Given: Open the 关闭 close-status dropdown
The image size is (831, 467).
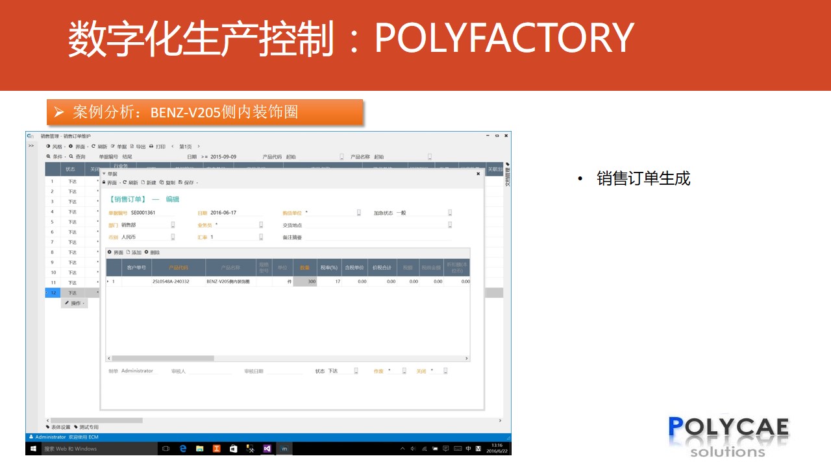Looking at the screenshot, I should [x=445, y=371].
